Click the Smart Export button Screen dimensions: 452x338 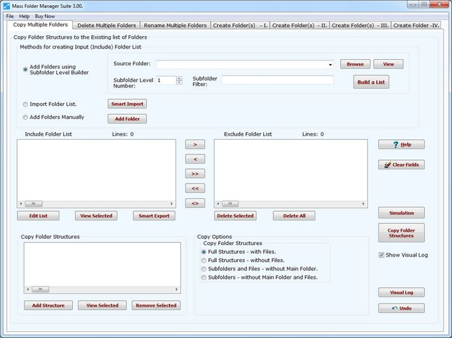[x=154, y=216]
